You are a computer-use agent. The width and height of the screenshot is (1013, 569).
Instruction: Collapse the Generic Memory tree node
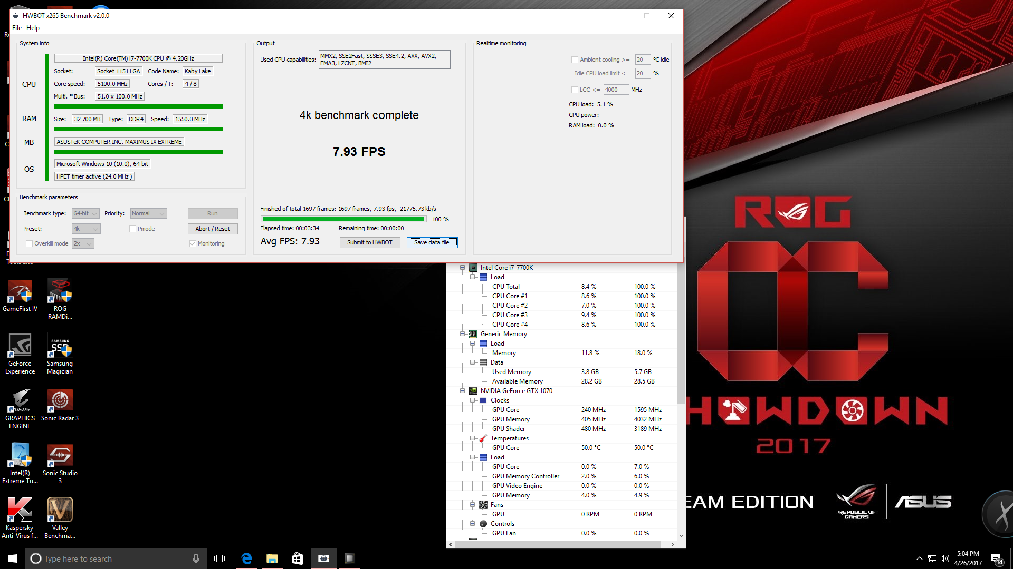pos(462,334)
